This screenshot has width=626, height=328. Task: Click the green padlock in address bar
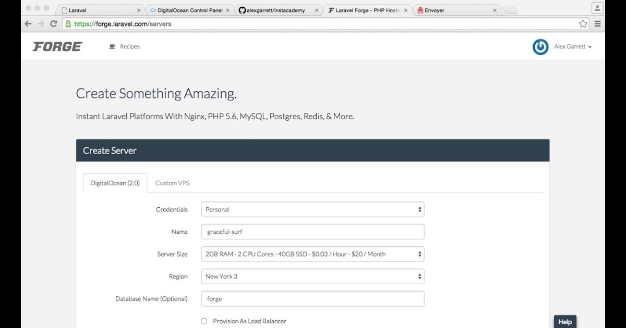[68, 24]
